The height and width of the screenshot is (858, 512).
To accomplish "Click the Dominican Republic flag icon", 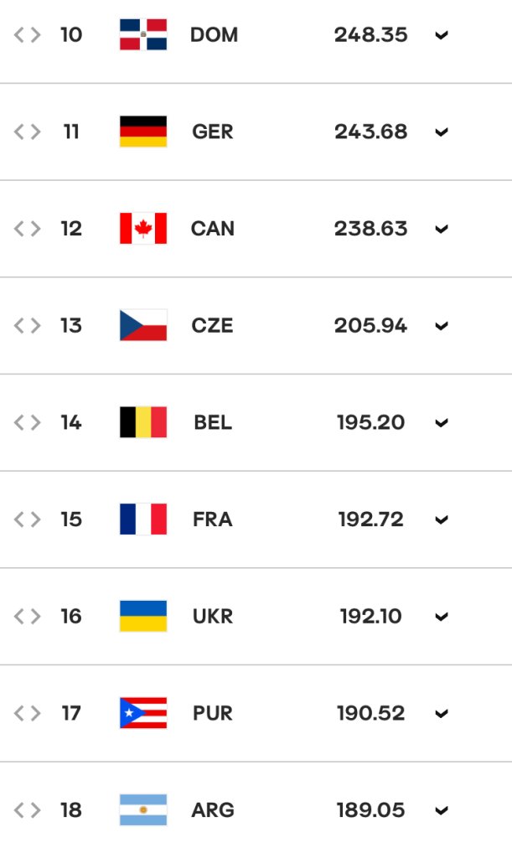I will [143, 34].
